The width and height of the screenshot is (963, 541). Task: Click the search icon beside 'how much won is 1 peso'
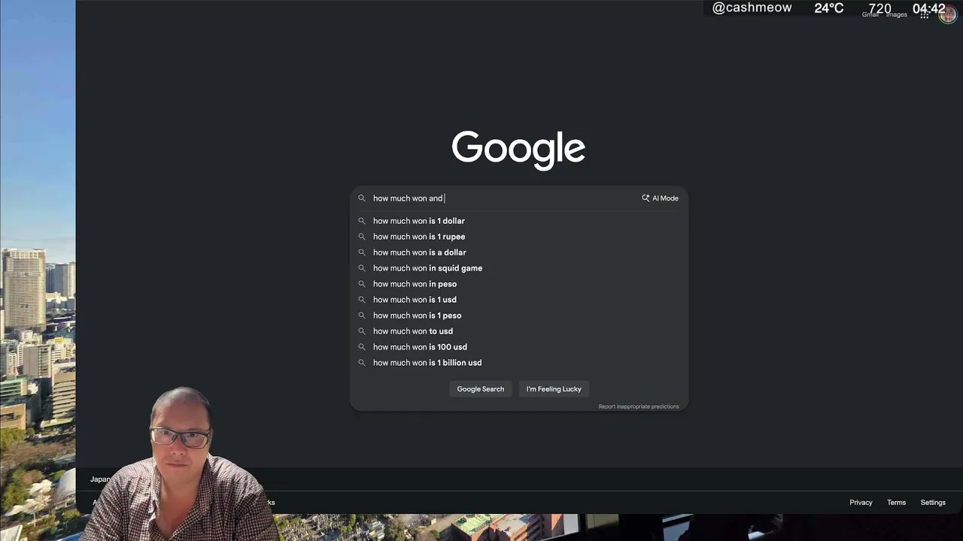pos(361,316)
